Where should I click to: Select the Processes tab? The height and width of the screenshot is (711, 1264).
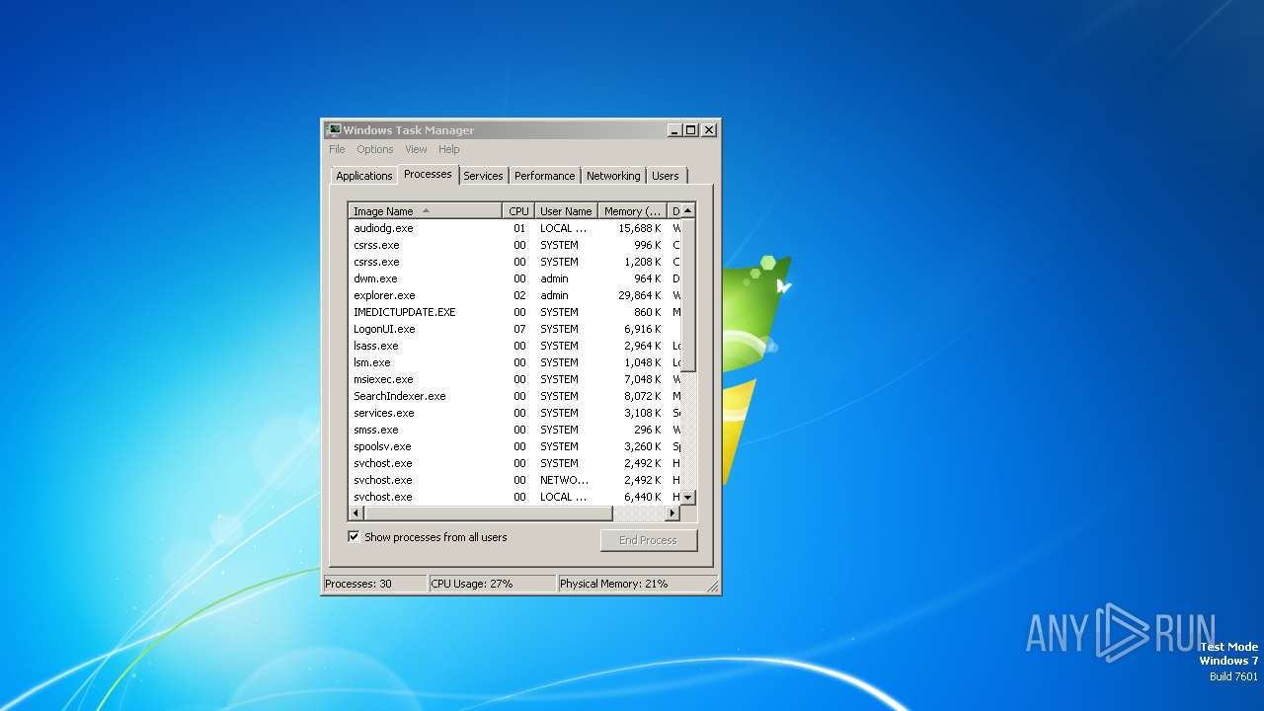428,174
